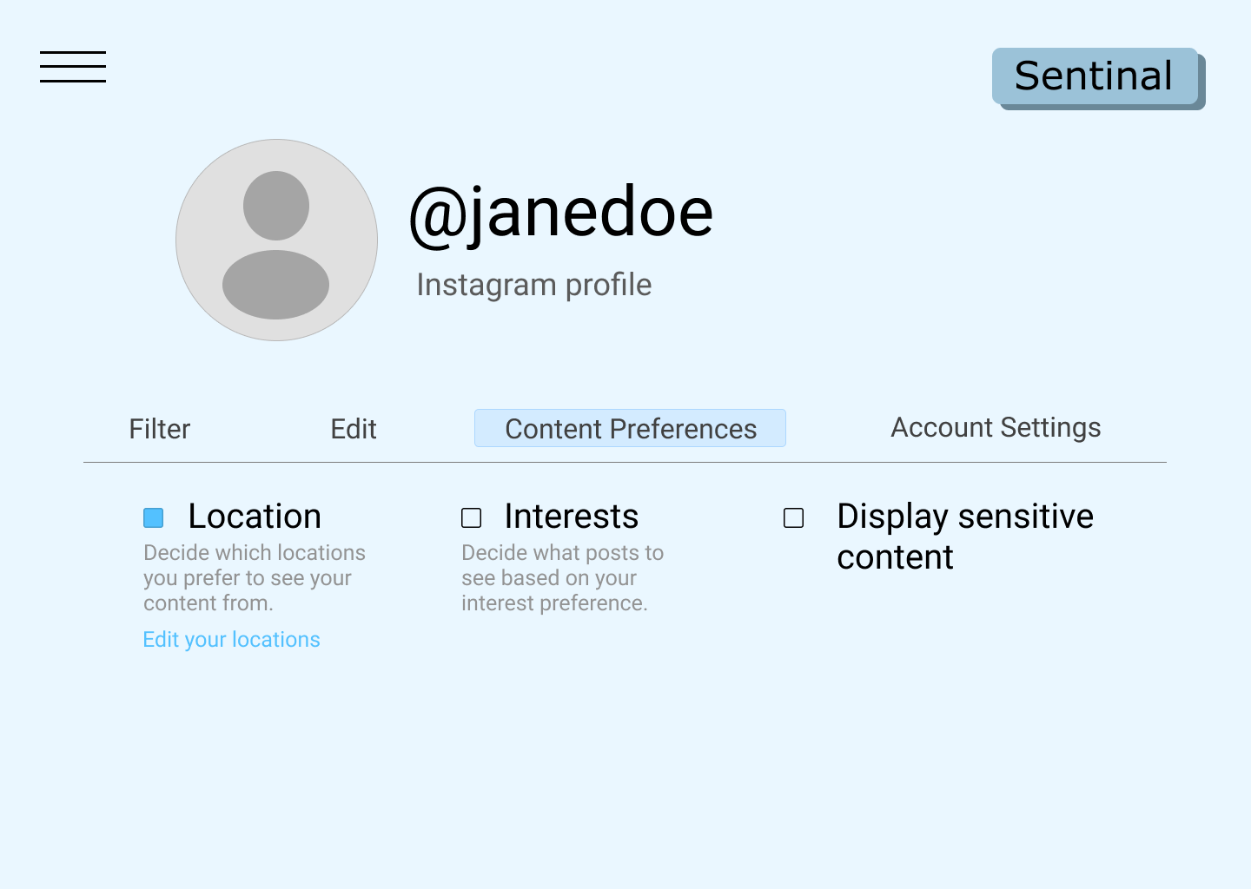
Task: Click the Interests heading label
Action: (572, 517)
